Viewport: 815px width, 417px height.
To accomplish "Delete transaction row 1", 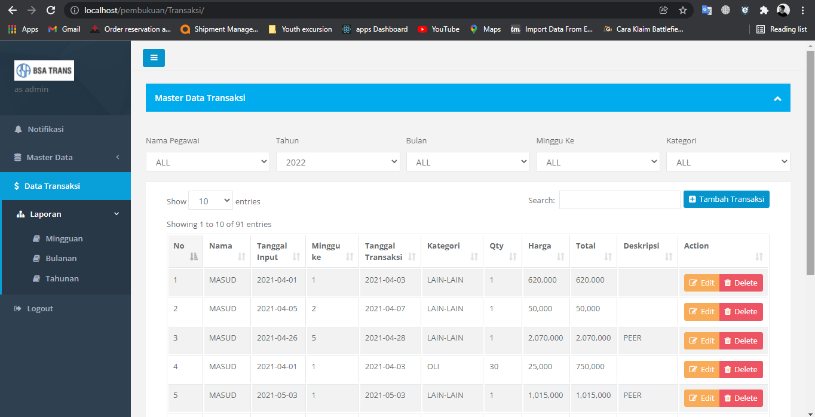I will 741,283.
